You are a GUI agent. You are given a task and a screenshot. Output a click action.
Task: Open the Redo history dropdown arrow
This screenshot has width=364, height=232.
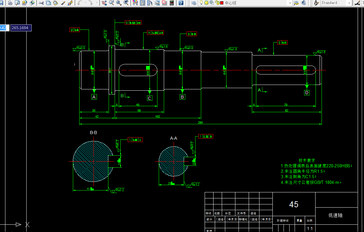(97, 3)
